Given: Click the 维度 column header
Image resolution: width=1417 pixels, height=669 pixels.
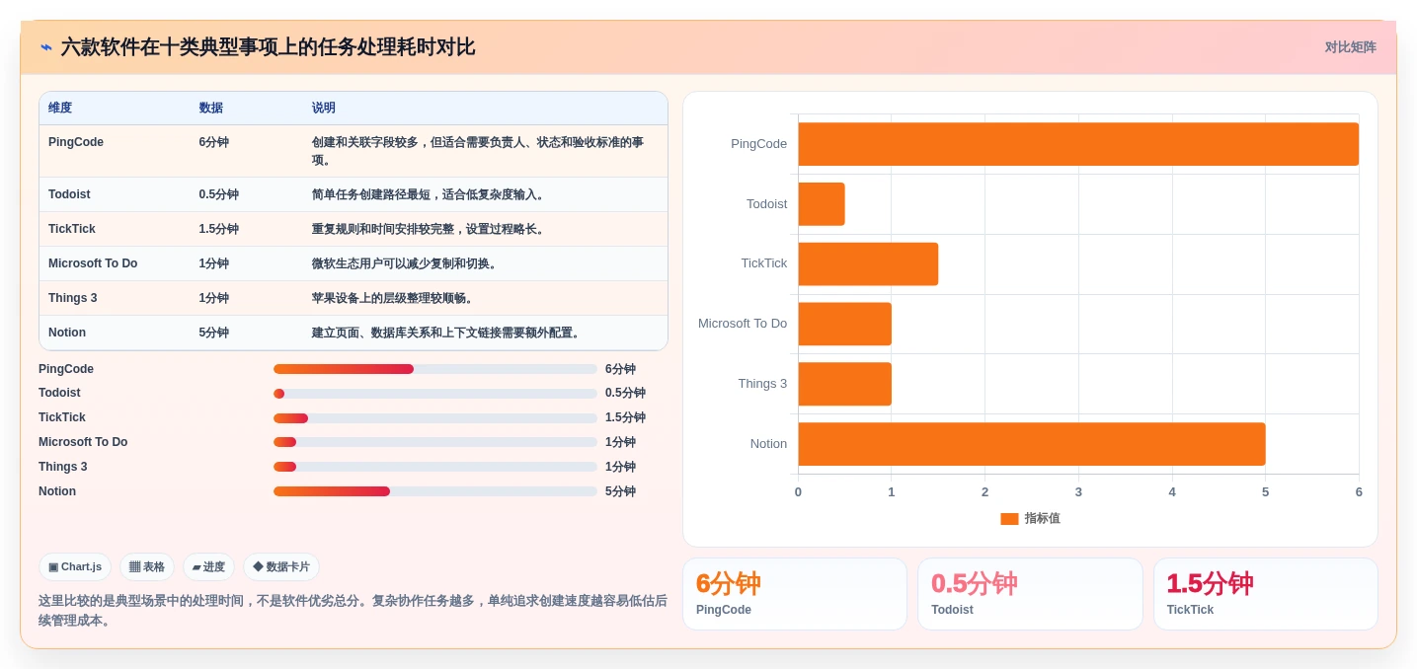Looking at the screenshot, I should click(x=60, y=108).
